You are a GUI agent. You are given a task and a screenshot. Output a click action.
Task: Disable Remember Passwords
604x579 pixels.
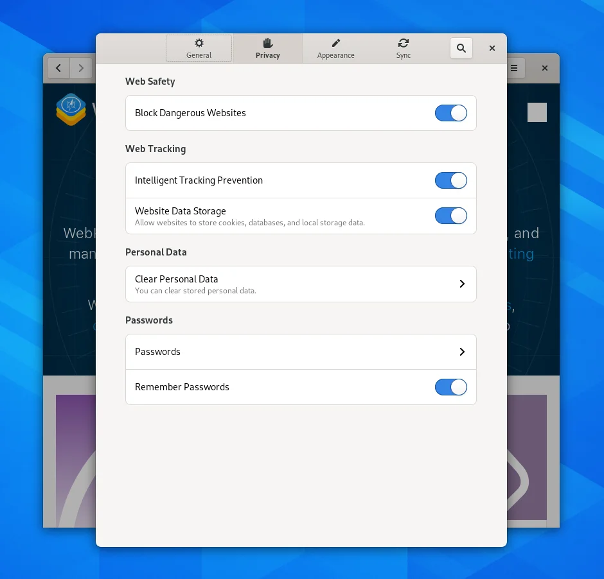[x=451, y=387]
